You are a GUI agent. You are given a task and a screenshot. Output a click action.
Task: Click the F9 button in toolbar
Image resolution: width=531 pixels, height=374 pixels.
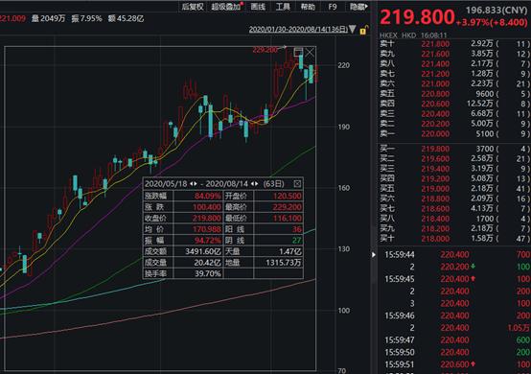pos(333,7)
